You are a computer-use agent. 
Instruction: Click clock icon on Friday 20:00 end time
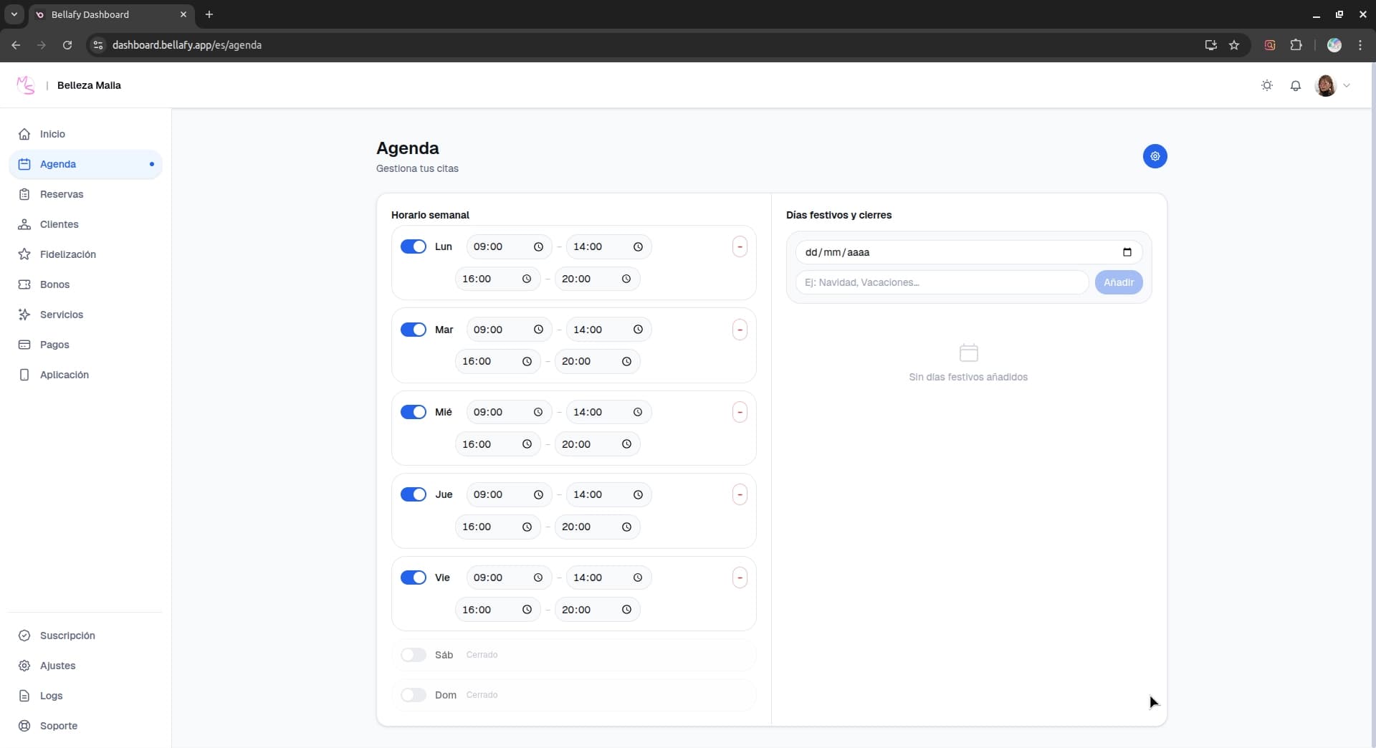tap(626, 610)
